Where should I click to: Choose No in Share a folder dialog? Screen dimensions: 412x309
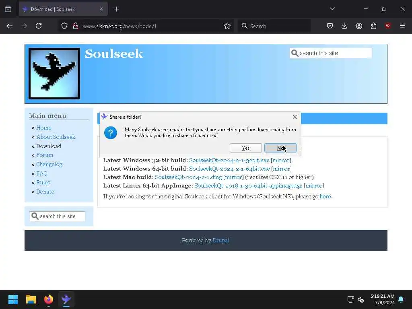tap(280, 148)
